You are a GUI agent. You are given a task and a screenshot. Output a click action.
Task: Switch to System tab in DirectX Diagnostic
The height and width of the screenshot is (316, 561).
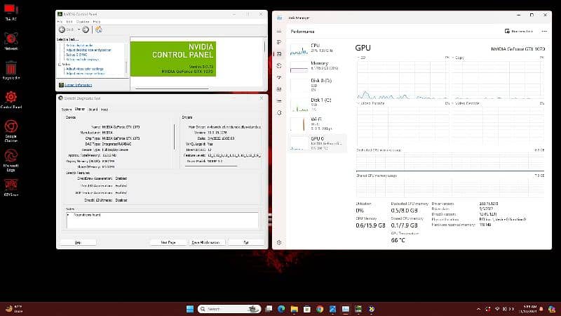coord(66,110)
